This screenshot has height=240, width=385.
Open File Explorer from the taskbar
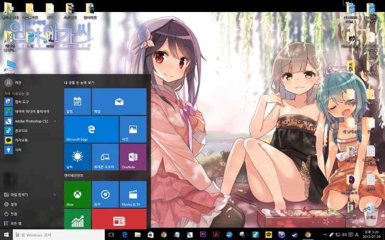[137, 235]
